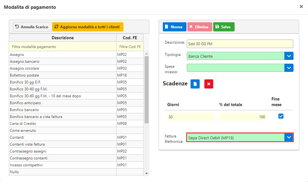Click the Filtra Cod. FE filter field
The width and height of the screenshot is (308, 182).
(x=130, y=47)
